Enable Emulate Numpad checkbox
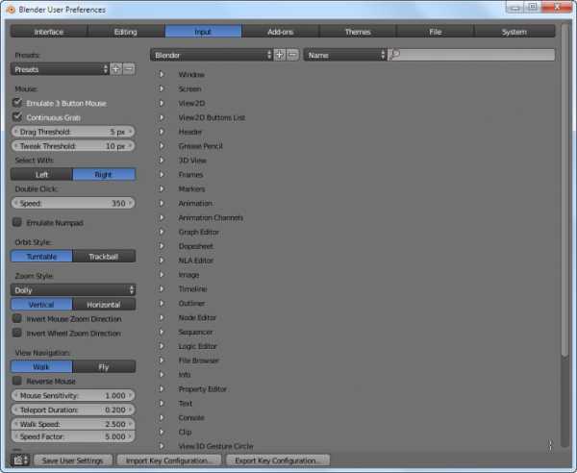577x473 pixels. (17, 222)
